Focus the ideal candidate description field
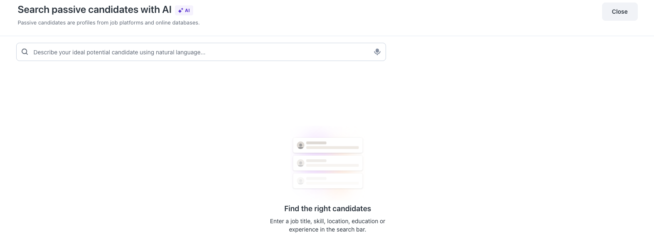This screenshot has width=654, height=239. click(x=199, y=52)
